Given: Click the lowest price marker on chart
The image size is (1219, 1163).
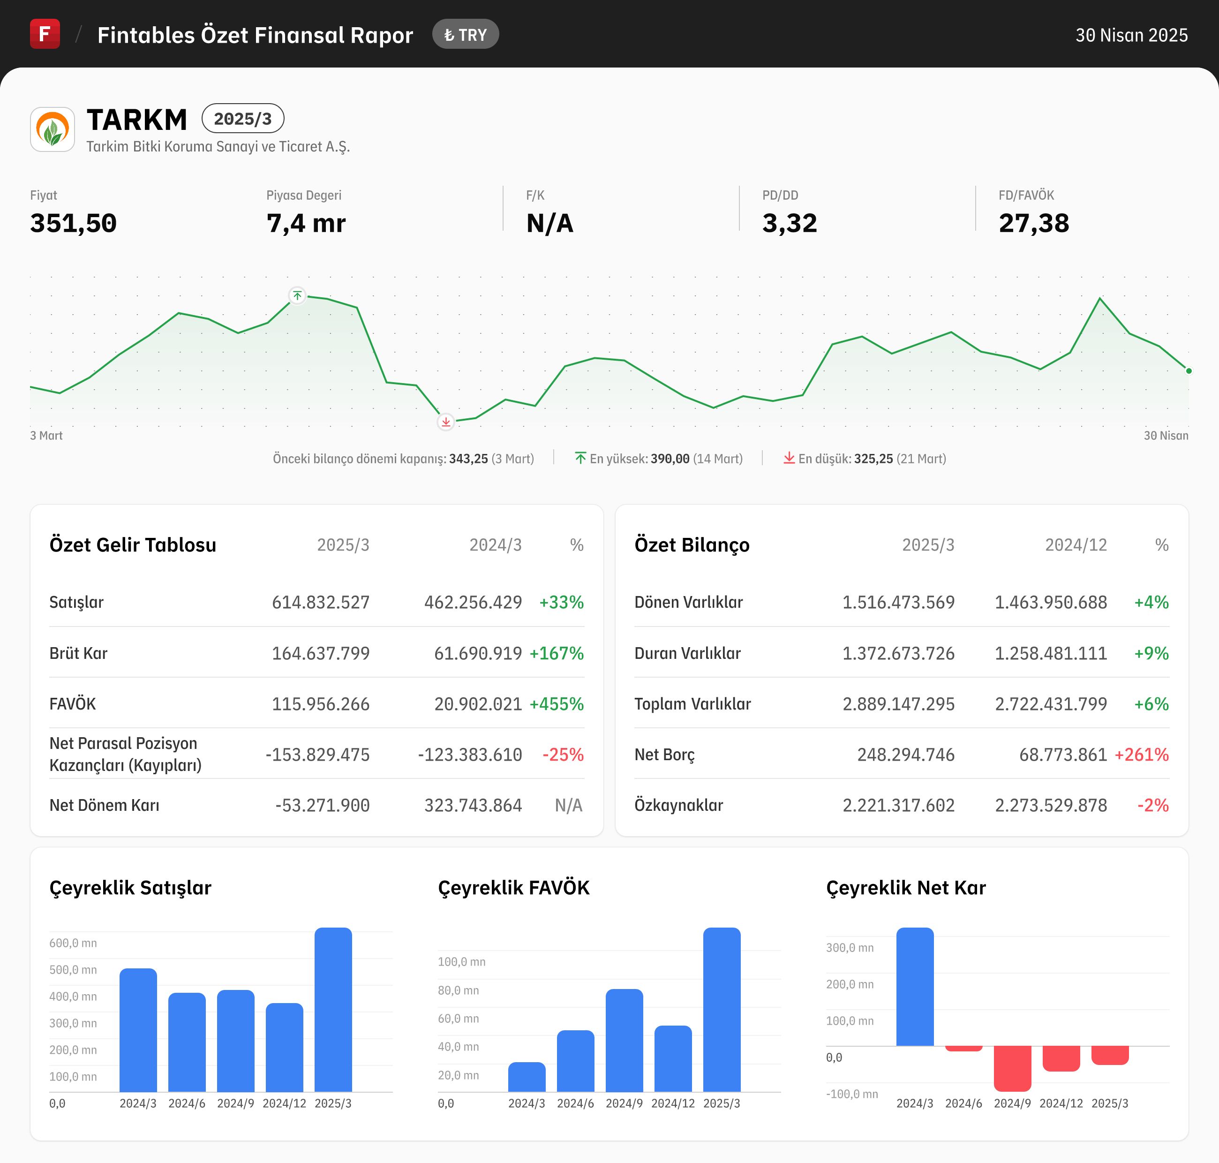Looking at the screenshot, I should [x=445, y=422].
